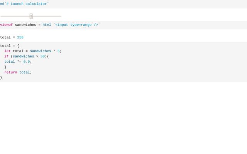Click the total = 250 output
This screenshot has width=247, height=154.
12,37
